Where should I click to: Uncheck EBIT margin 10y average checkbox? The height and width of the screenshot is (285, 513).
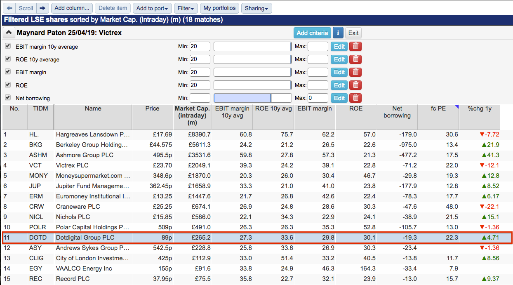pyautogui.click(x=8, y=46)
